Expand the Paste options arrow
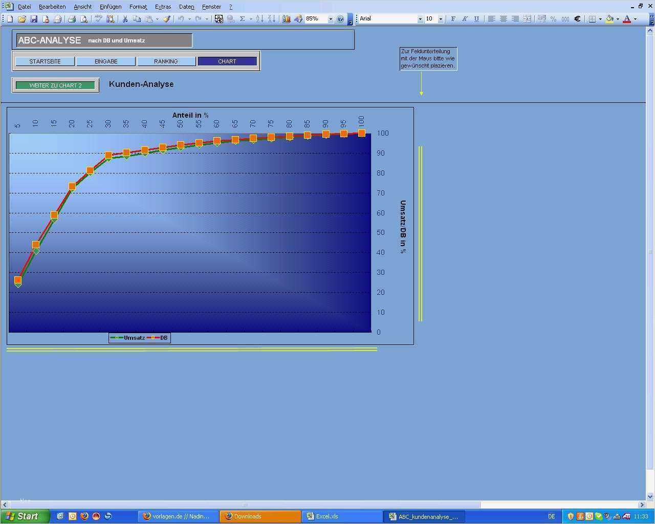Screen dimensions: 655x524 157,19
